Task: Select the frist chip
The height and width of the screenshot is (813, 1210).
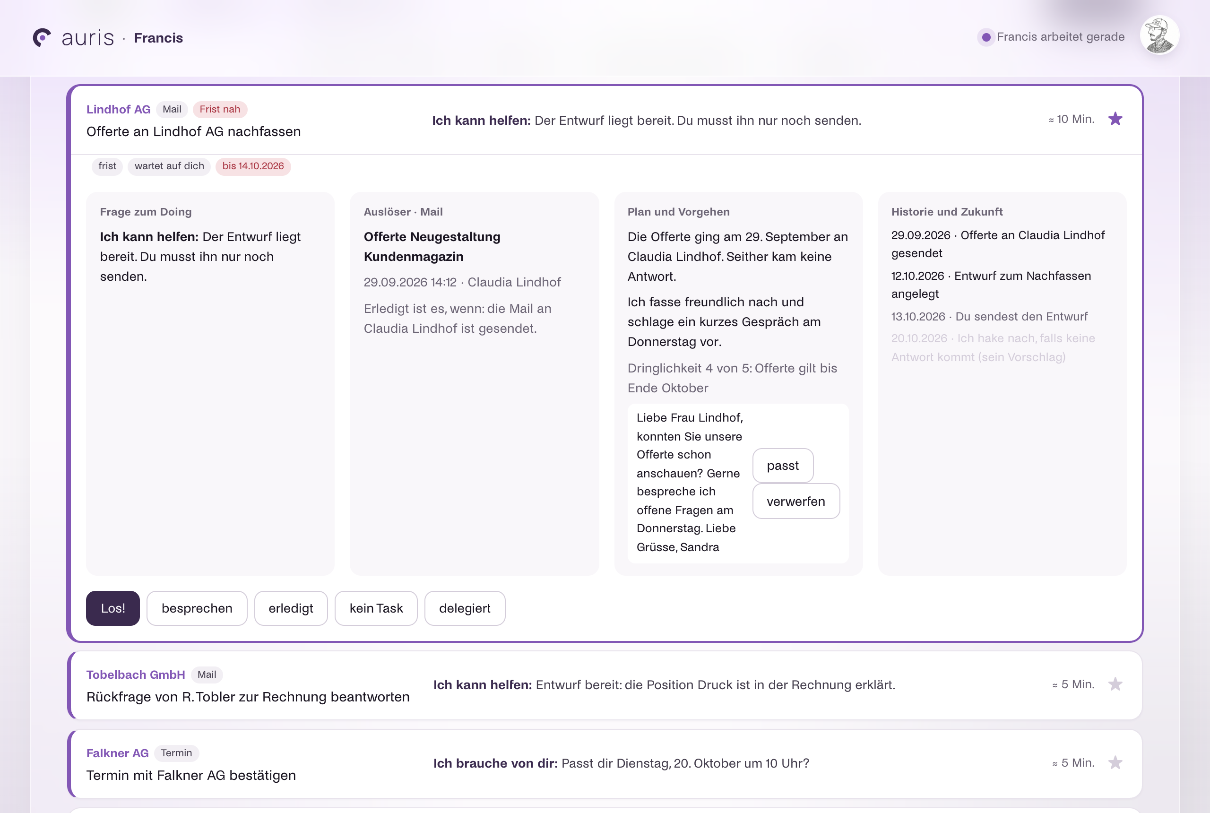Action: 107,166
